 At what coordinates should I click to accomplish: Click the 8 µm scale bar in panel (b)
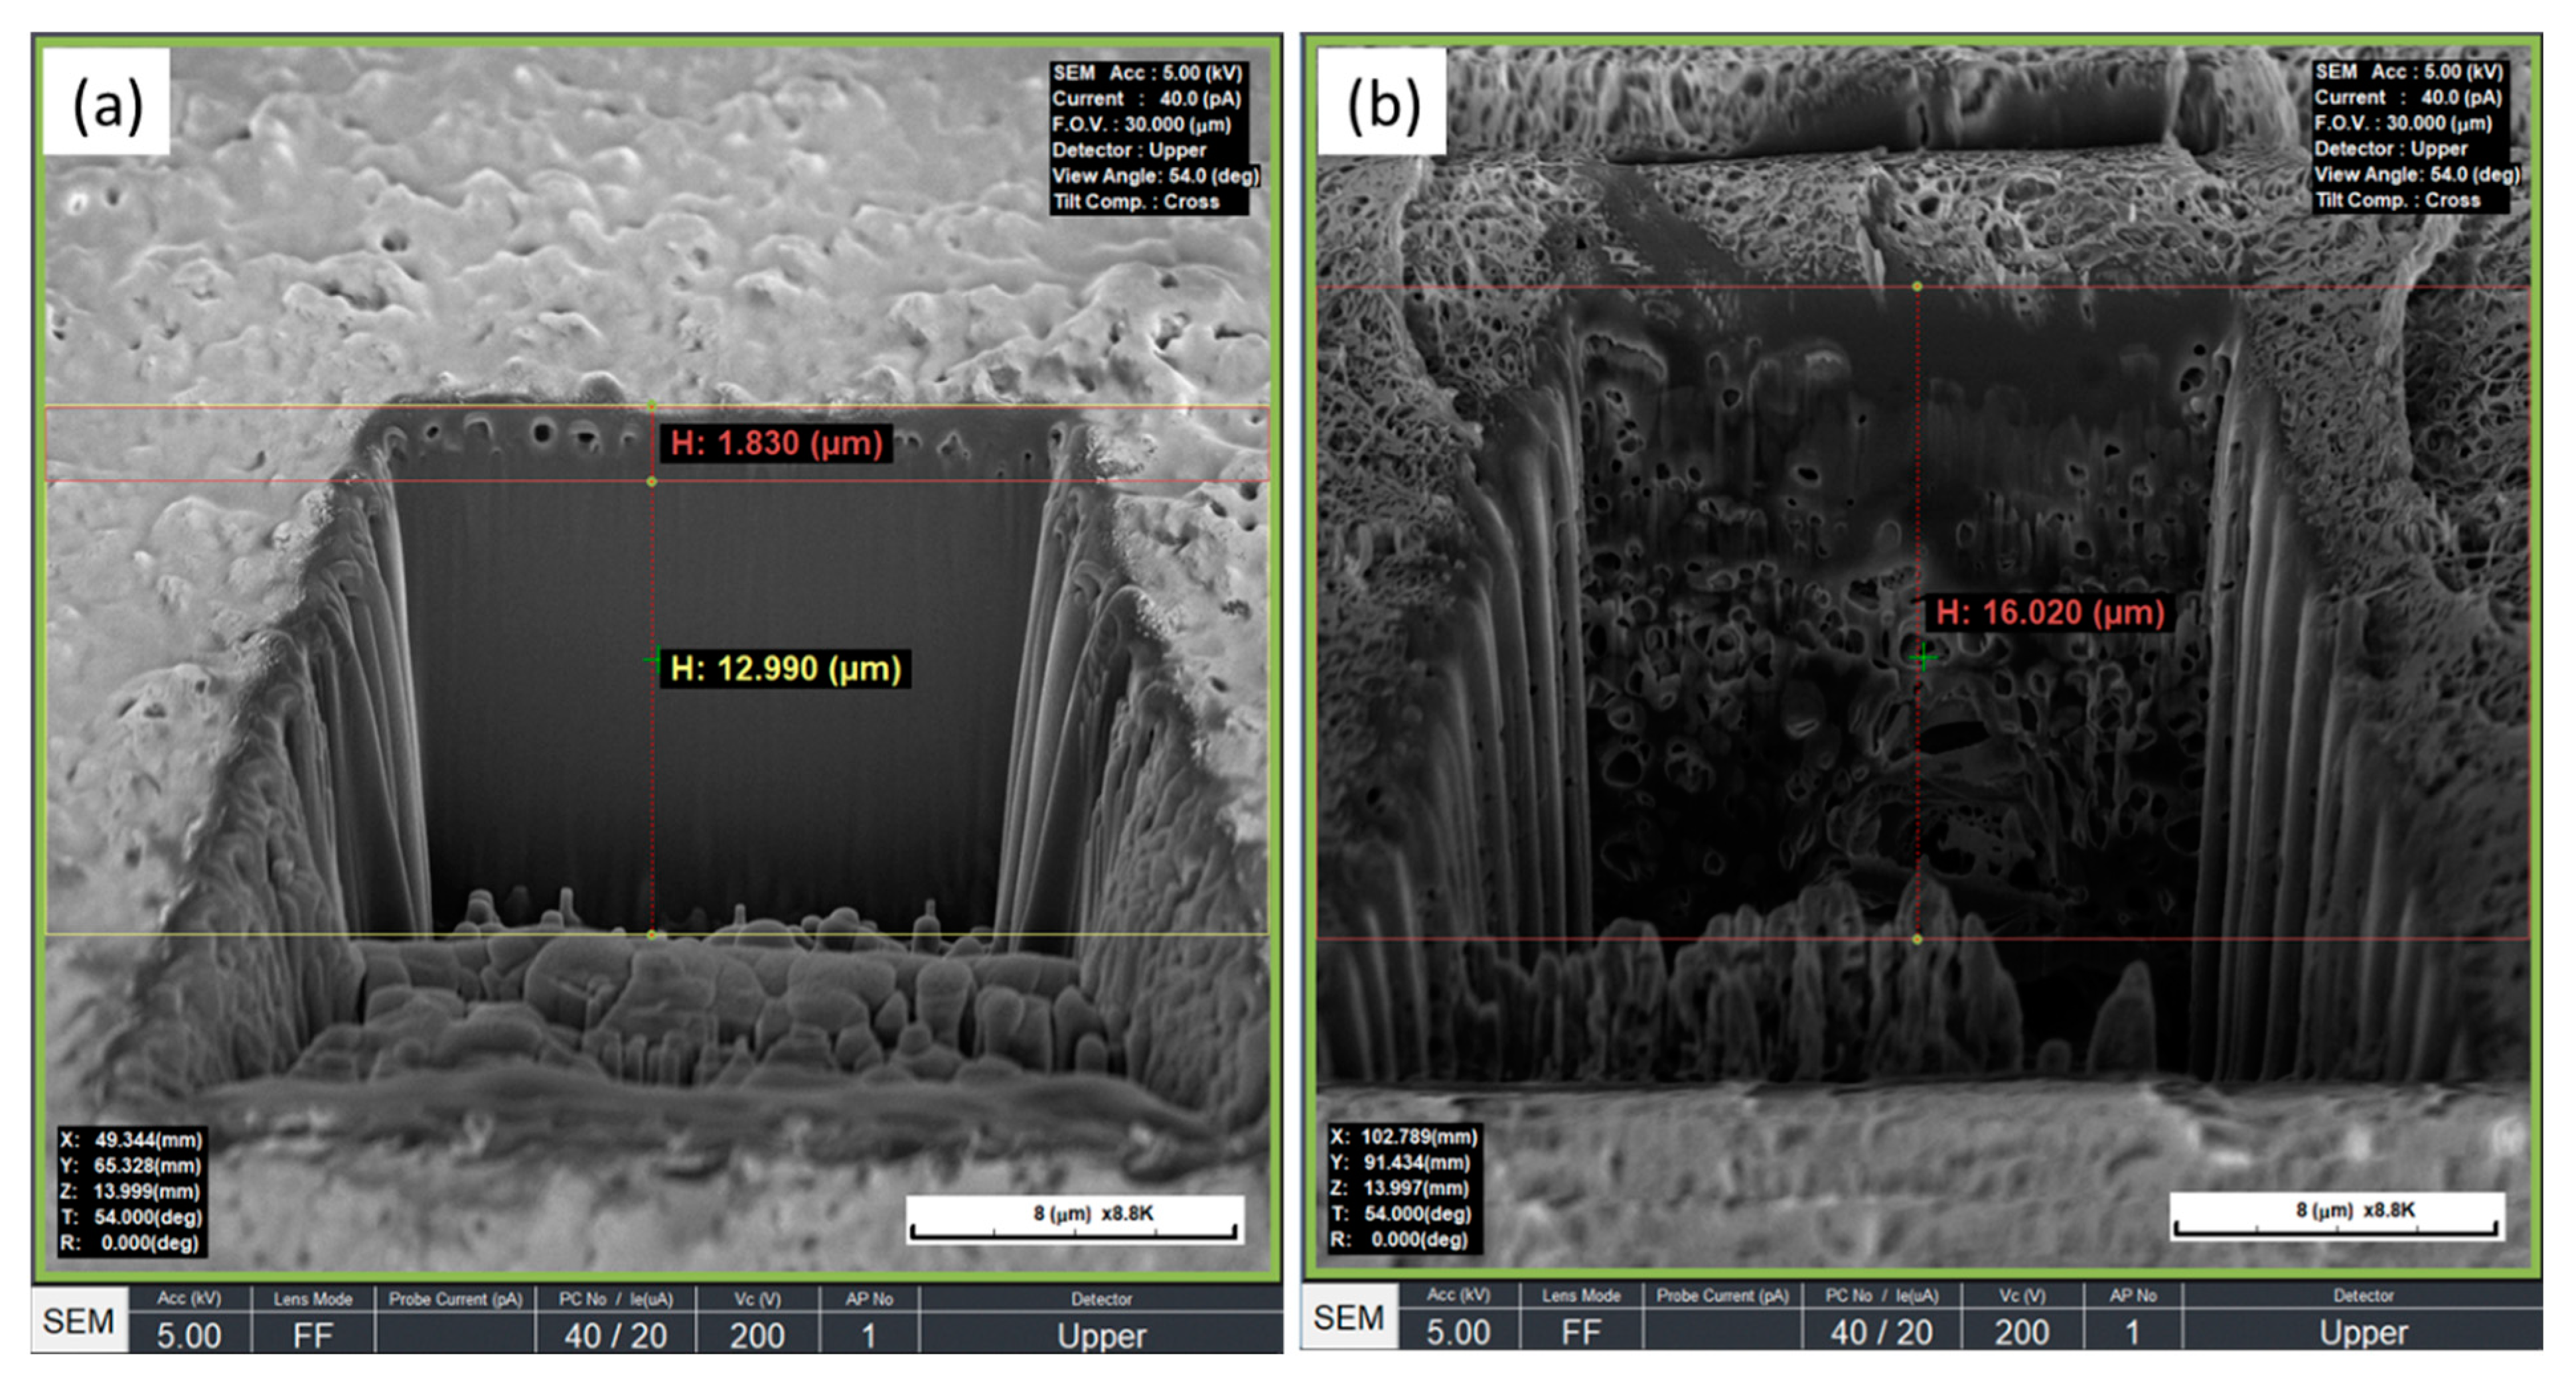[x=2337, y=1217]
